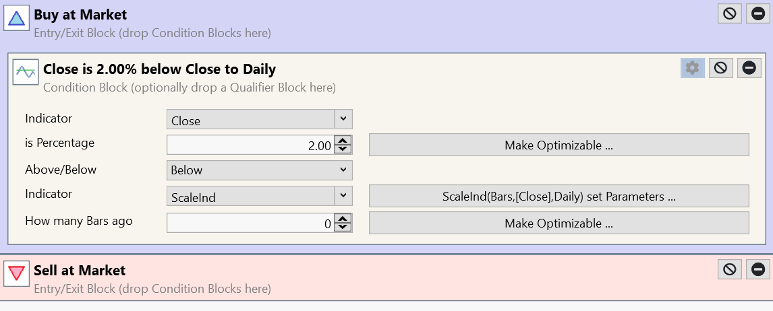Screen dimensions: 773x311
Task: Click the Sell at Market red triangle icon
Action: 16,274
